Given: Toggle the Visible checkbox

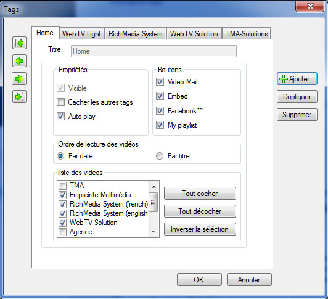Looking at the screenshot, I should click(x=60, y=88).
